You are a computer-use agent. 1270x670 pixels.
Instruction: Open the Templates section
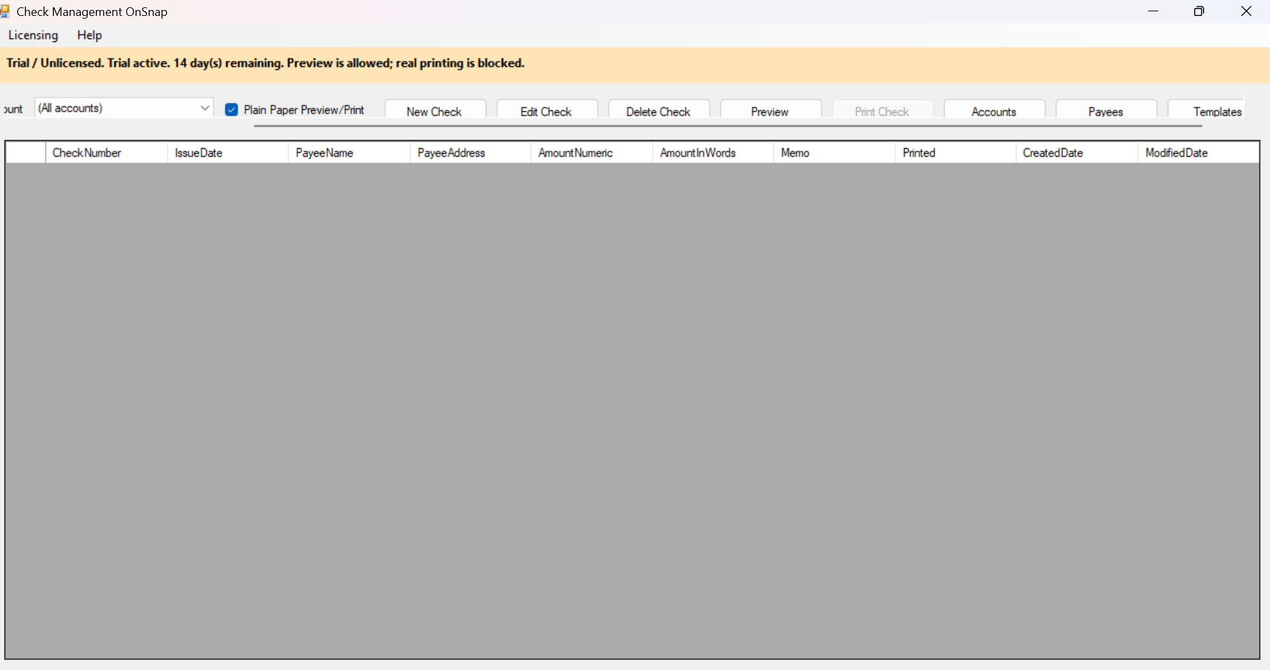click(x=1217, y=111)
